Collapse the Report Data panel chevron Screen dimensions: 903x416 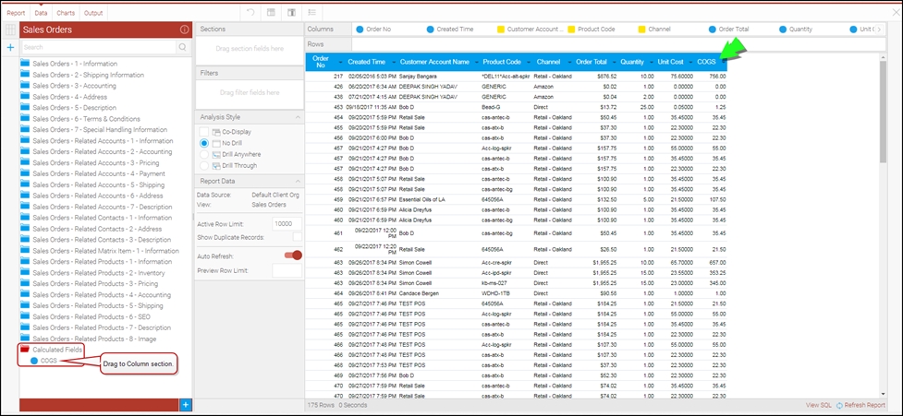click(x=298, y=182)
